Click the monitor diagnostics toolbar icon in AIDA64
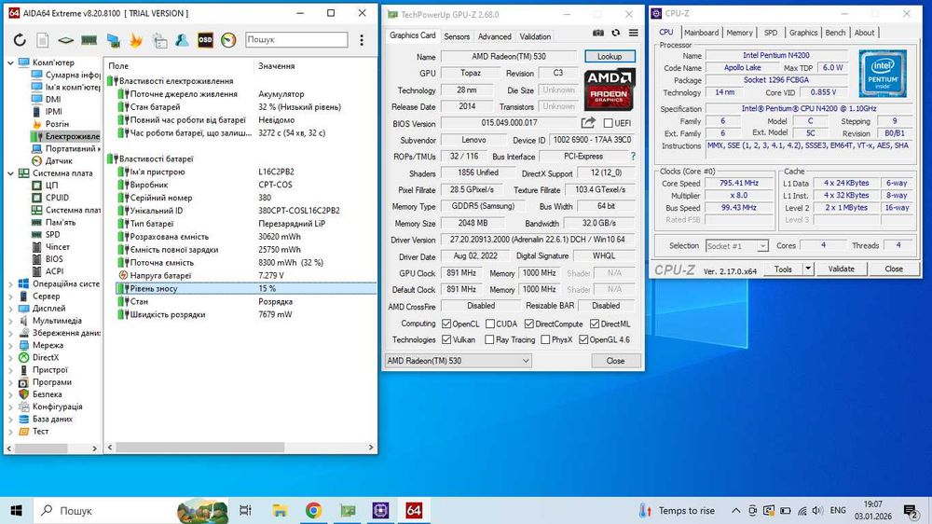 pos(113,40)
